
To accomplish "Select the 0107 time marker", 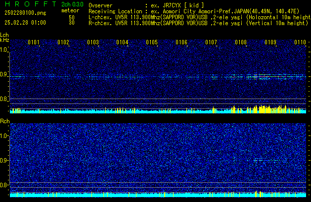I will [211, 42].
